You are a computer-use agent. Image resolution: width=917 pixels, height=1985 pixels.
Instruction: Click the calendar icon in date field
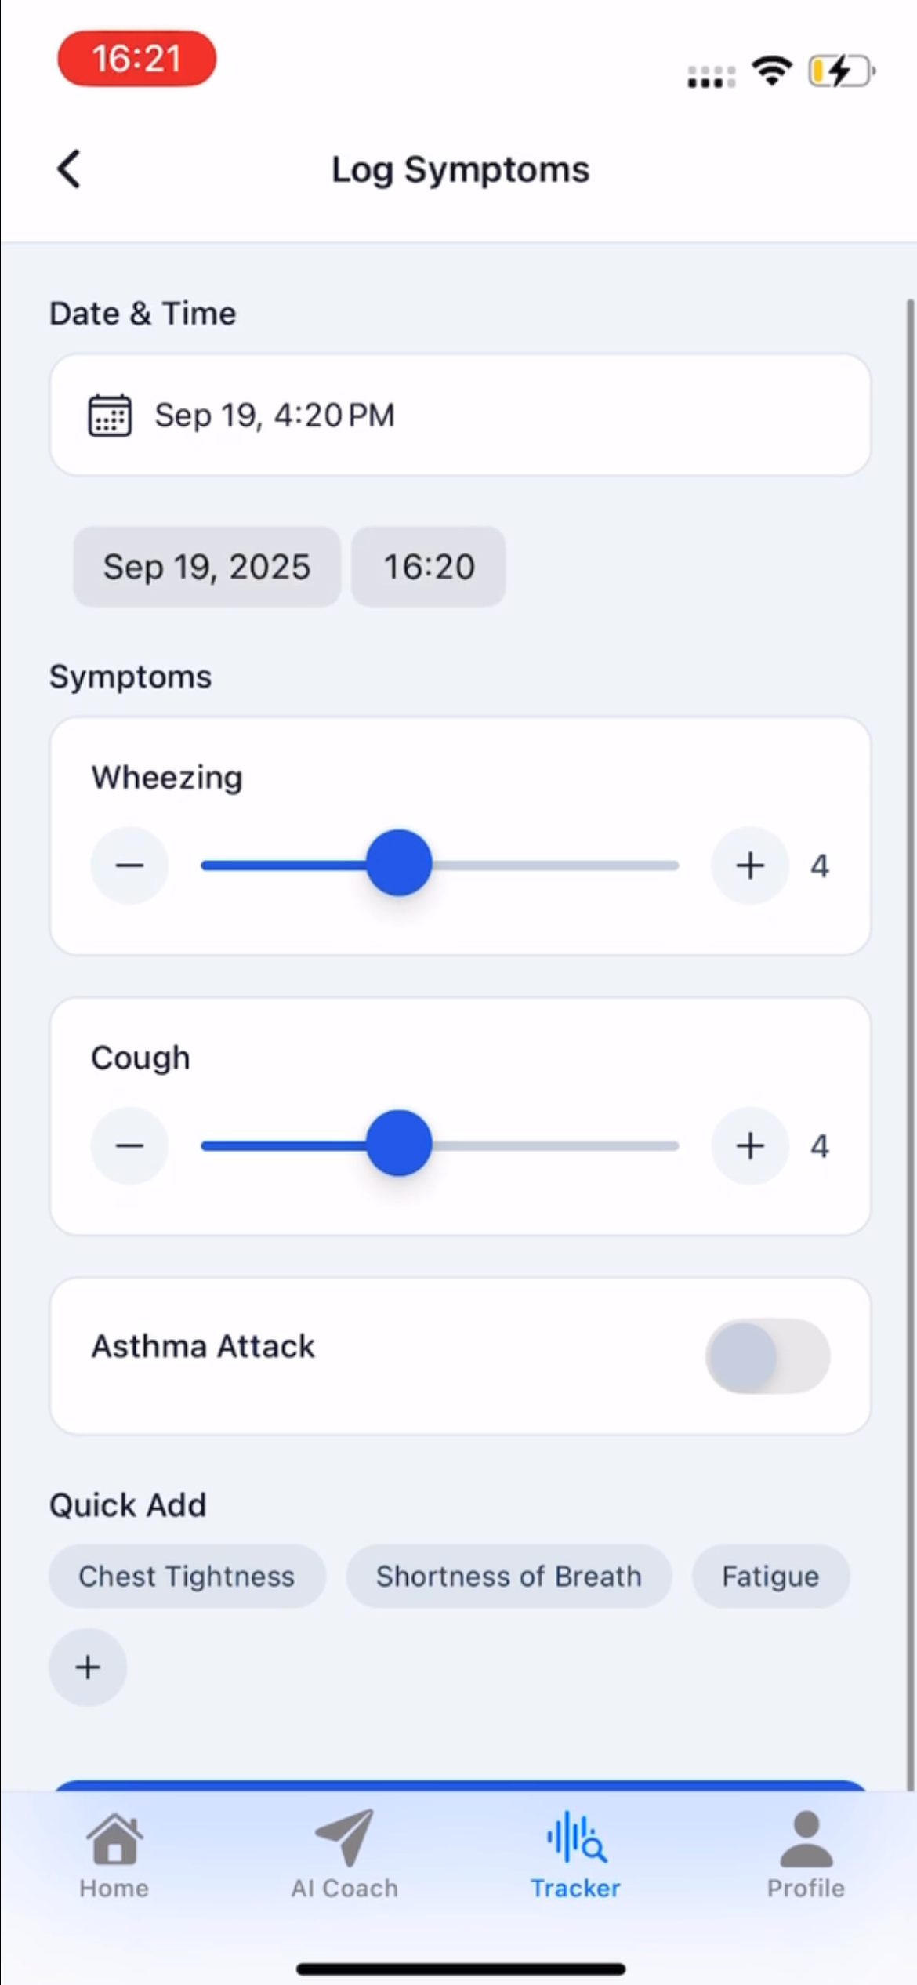[x=109, y=415]
